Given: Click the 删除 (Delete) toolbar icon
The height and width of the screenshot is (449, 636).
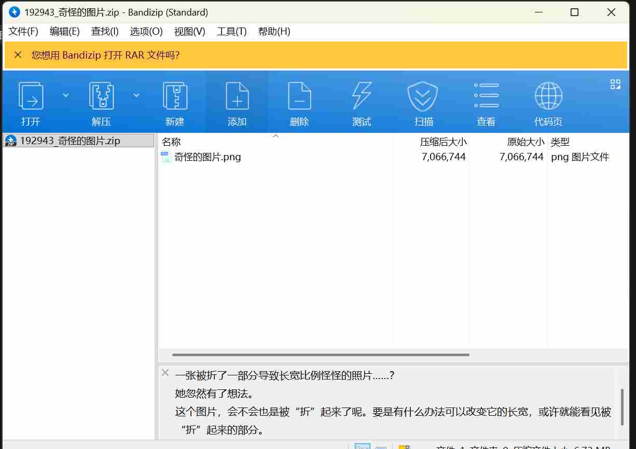Looking at the screenshot, I should (x=299, y=103).
